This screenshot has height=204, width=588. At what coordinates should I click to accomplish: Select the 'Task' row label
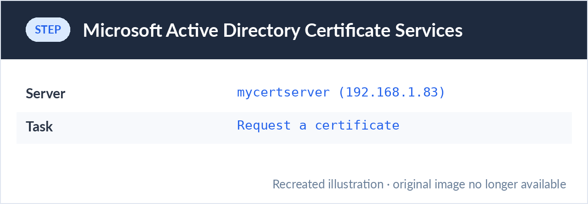pos(39,126)
